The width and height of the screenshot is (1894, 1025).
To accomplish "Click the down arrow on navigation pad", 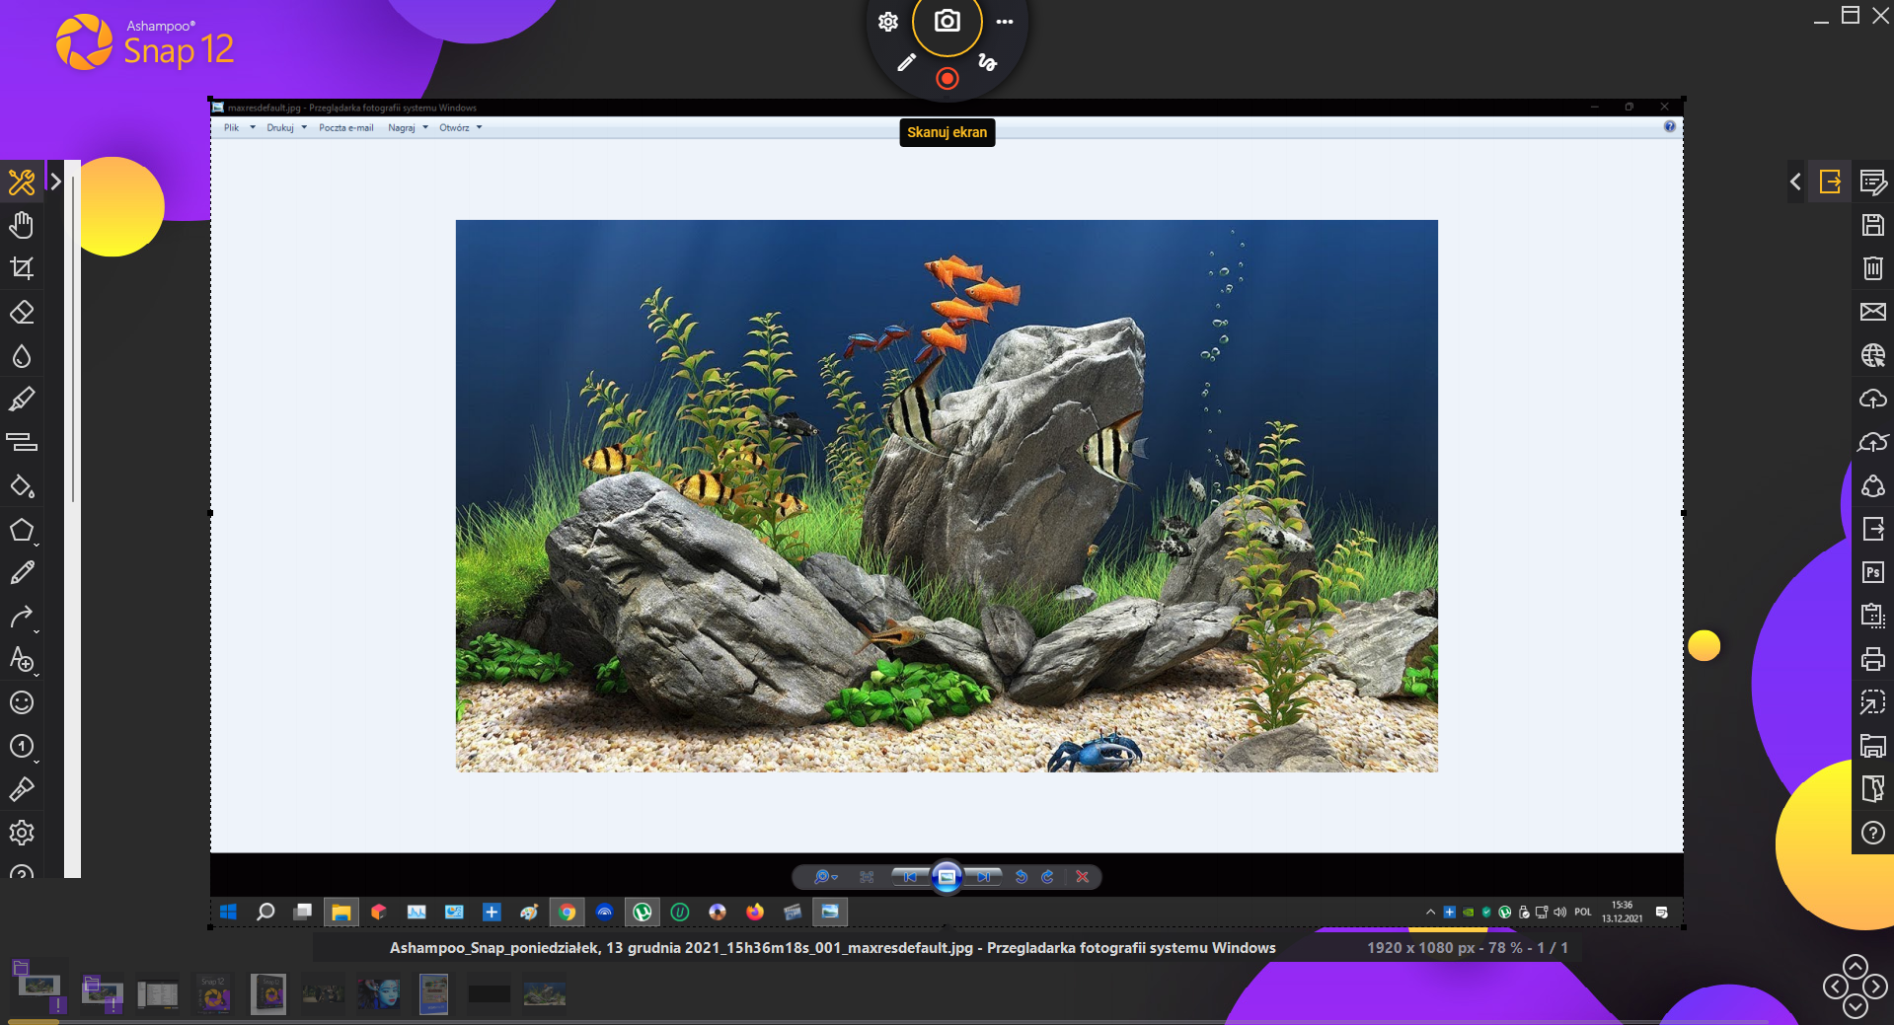I will [1856, 1006].
